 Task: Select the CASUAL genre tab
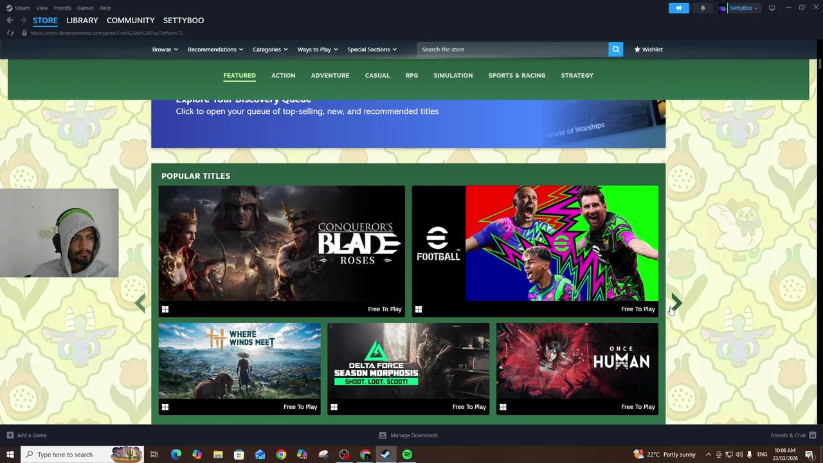tap(377, 75)
